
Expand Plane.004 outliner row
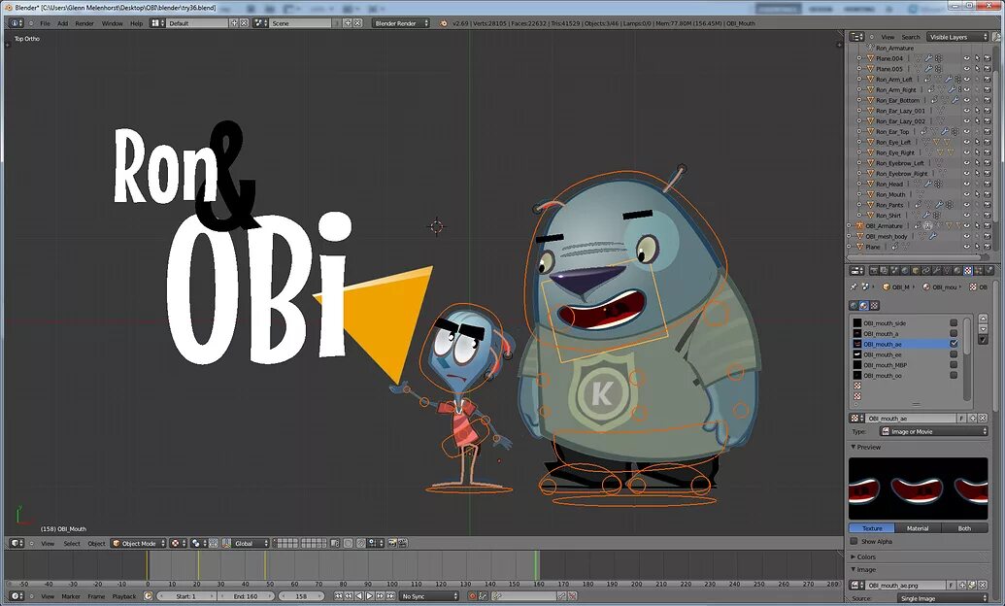pyautogui.click(x=859, y=58)
